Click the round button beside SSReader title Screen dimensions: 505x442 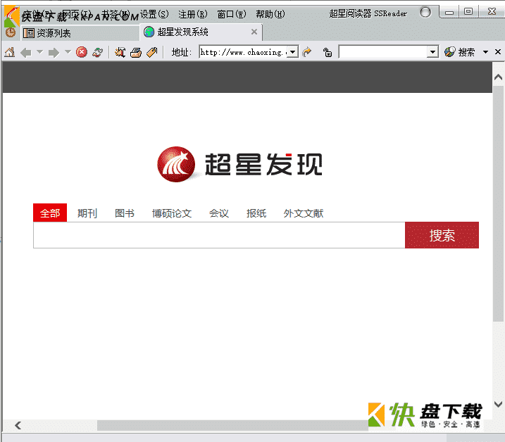tap(425, 13)
